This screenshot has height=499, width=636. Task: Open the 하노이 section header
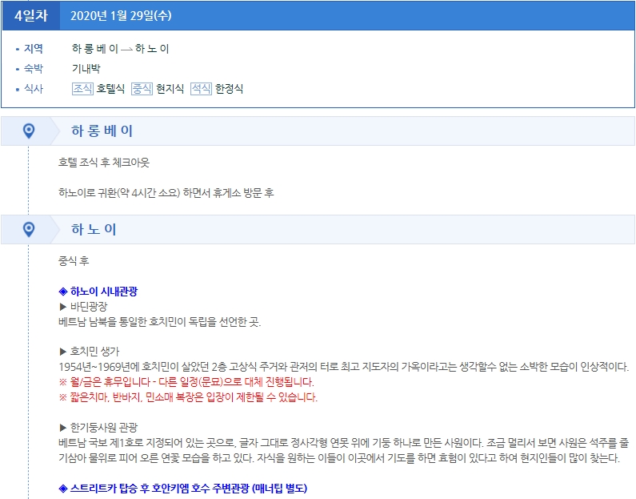click(94, 230)
